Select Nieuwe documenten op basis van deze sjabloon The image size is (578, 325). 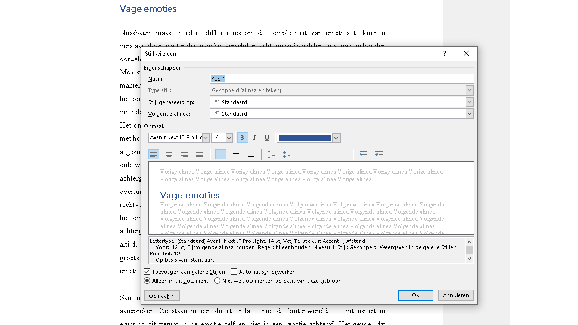(x=217, y=281)
